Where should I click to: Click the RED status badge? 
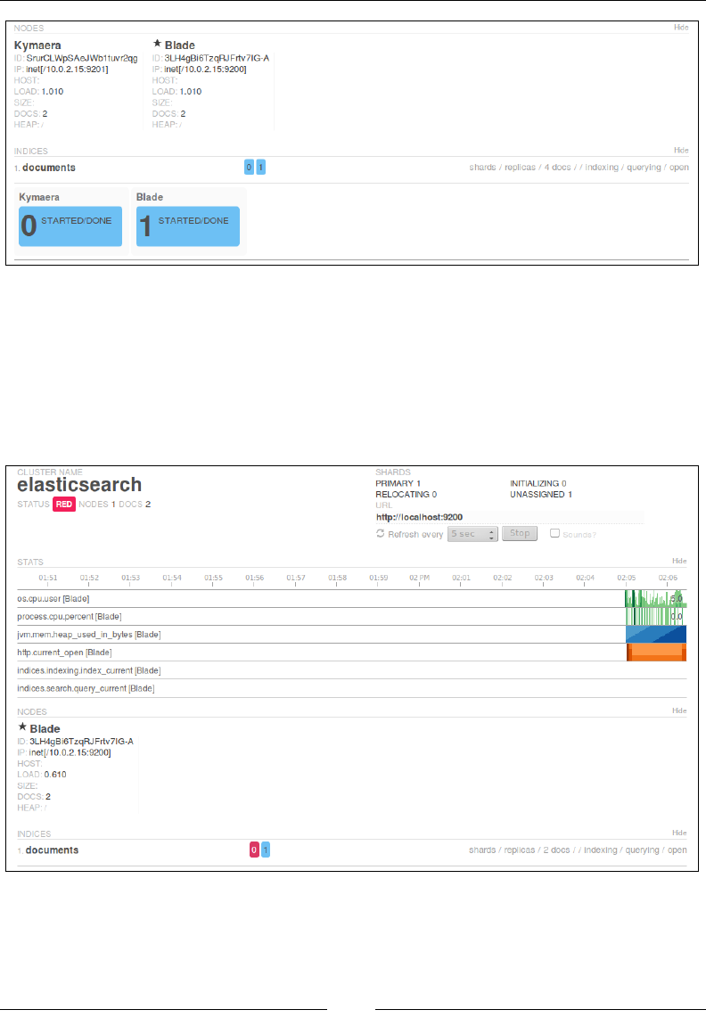coord(63,505)
